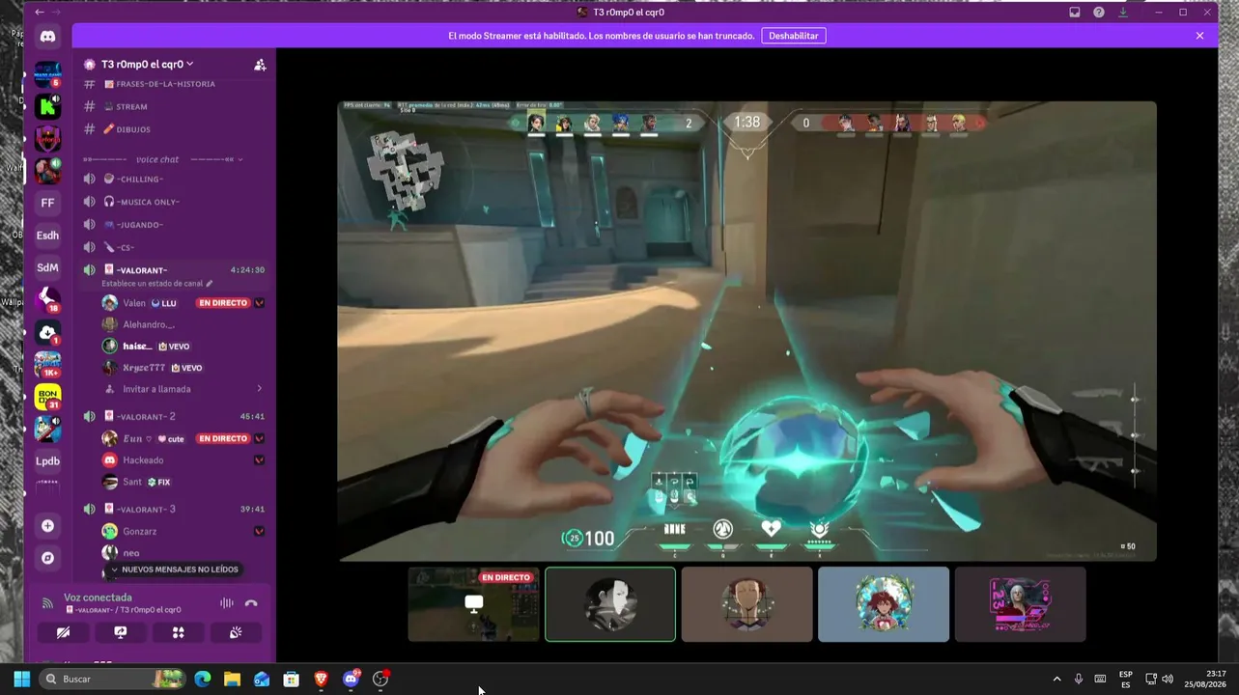The width and height of the screenshot is (1239, 695).
Task: Click the connection signal icon beside Voz conectada
Action: 47,603
